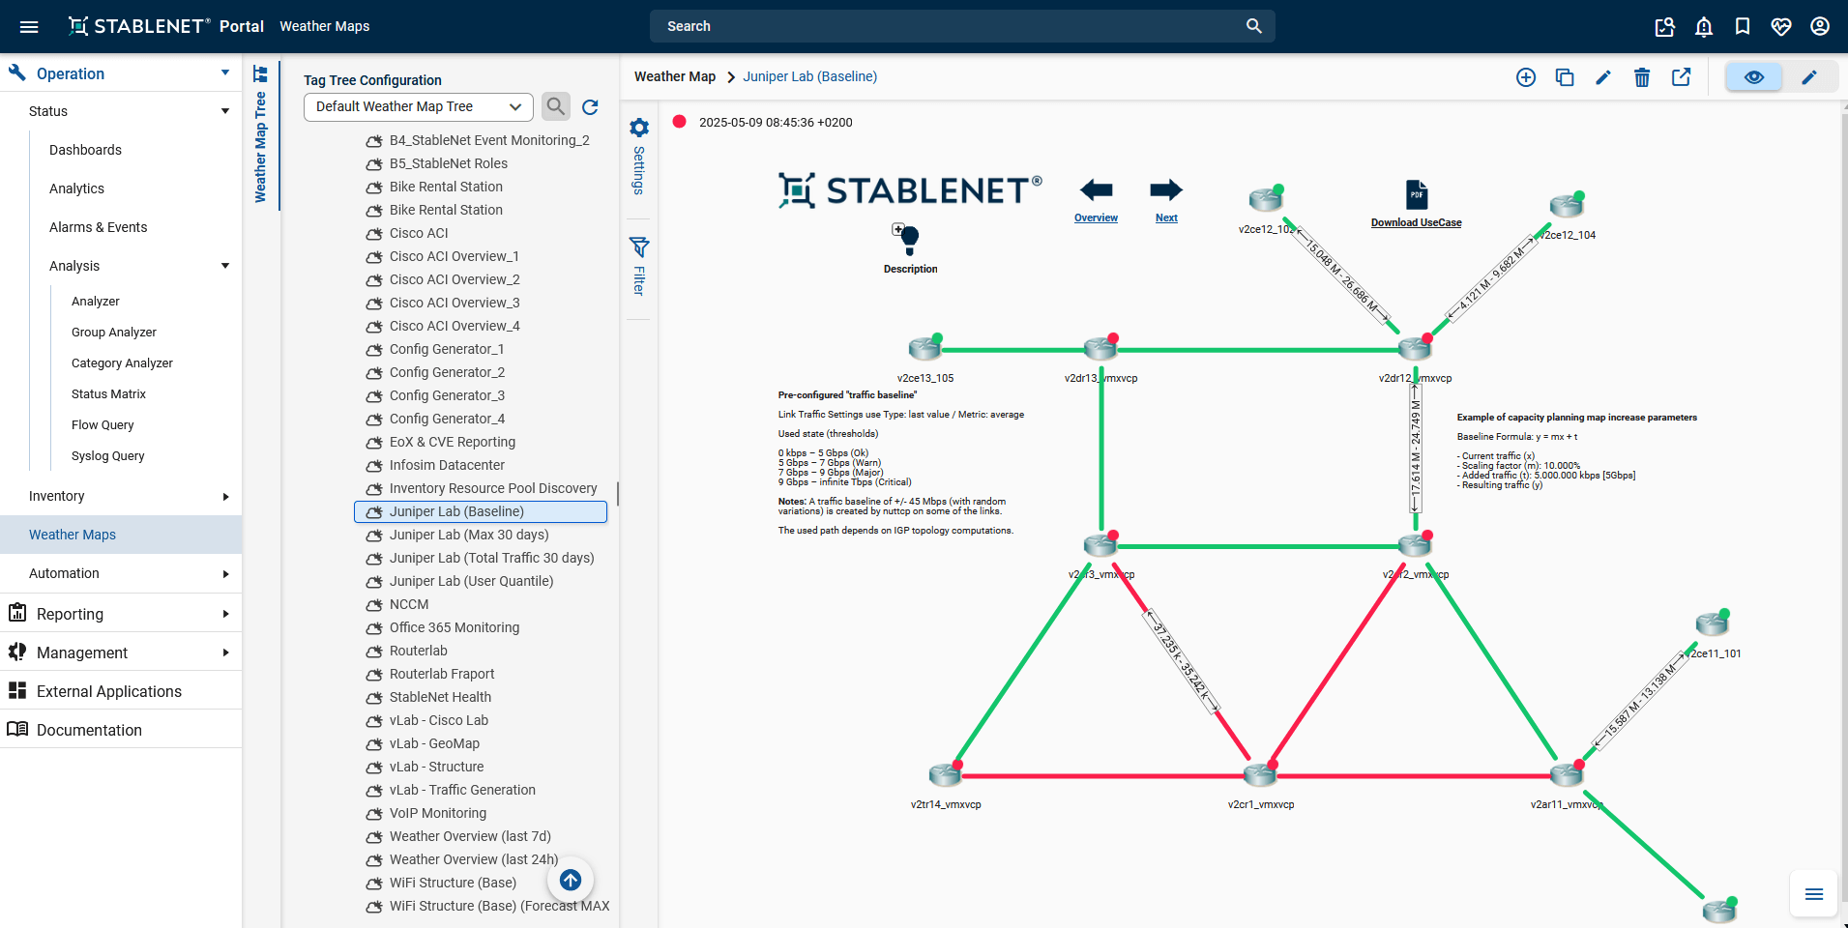Select the v2tr14_vmxvcp router node
The height and width of the screenshot is (928, 1848).
(x=945, y=773)
